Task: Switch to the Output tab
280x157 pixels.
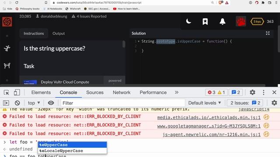Action: [x=59, y=34]
